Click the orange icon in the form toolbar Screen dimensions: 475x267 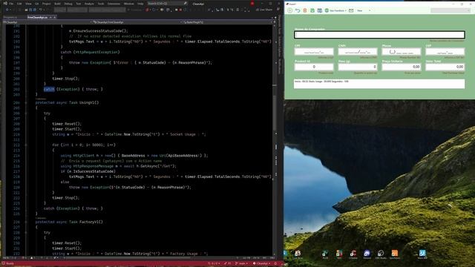[305, 10]
